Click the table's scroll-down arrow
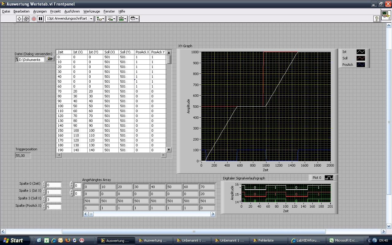Screen dimensions: 392x245 pos(169,150)
